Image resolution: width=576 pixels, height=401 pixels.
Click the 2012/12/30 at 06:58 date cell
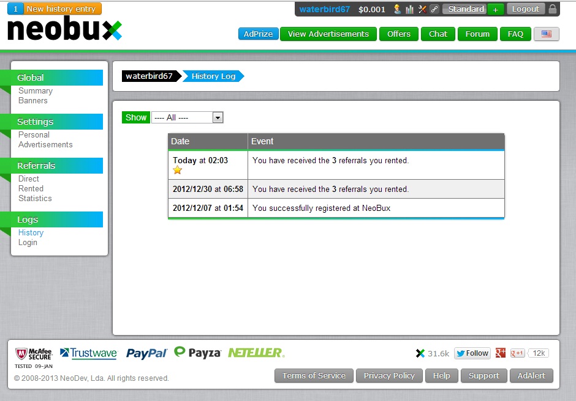pos(208,189)
